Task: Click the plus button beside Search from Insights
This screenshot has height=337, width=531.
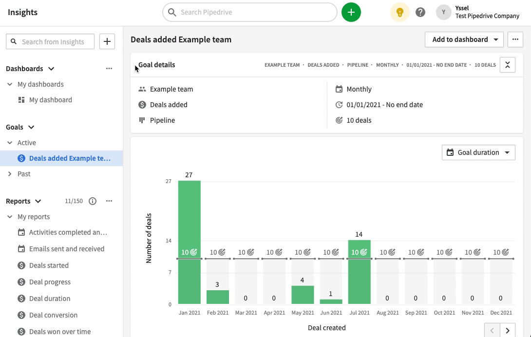Action: point(107,41)
